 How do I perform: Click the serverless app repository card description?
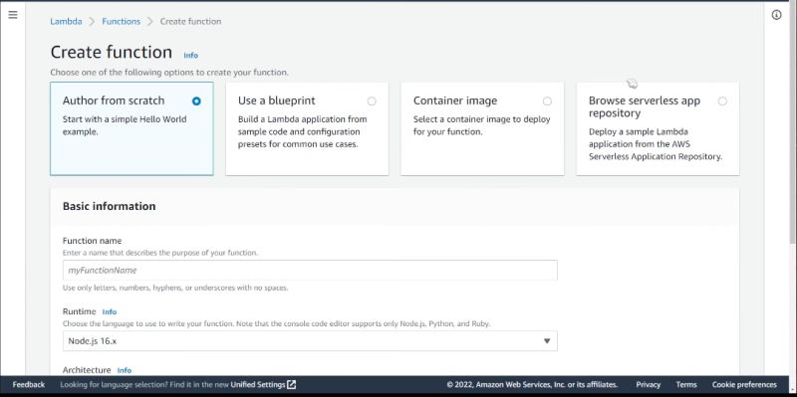(x=656, y=144)
